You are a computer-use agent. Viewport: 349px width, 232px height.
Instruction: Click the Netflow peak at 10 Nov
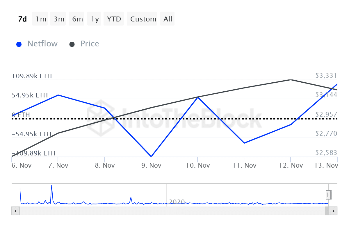click(x=198, y=97)
